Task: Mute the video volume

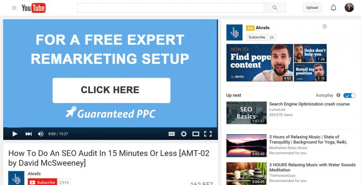Action: pyautogui.click(x=41, y=134)
